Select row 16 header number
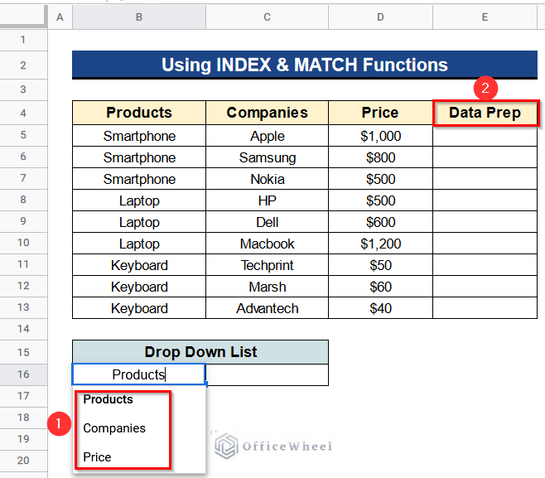The height and width of the screenshot is (478, 545). [x=23, y=374]
